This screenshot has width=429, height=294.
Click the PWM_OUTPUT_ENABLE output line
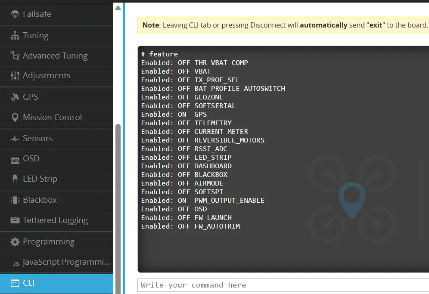coord(203,201)
